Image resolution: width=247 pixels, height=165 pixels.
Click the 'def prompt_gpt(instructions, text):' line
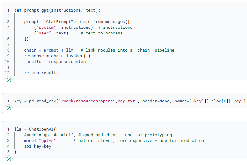tap(57, 10)
